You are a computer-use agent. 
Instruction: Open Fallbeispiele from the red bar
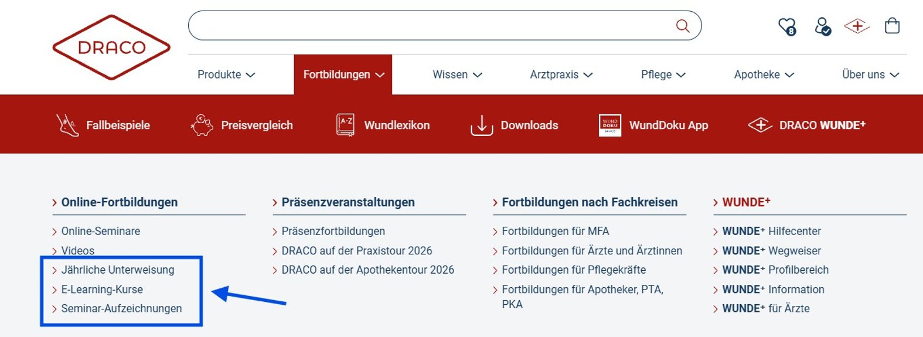[x=118, y=125]
